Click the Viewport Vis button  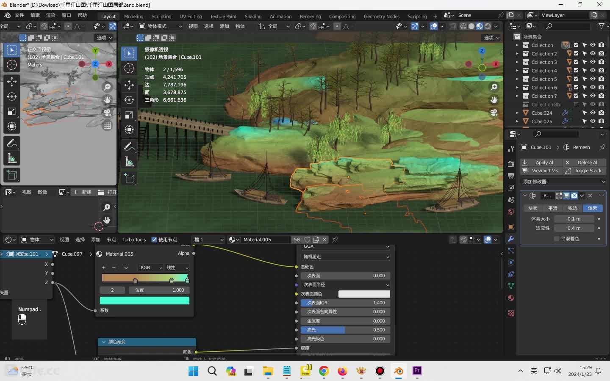[x=541, y=171]
